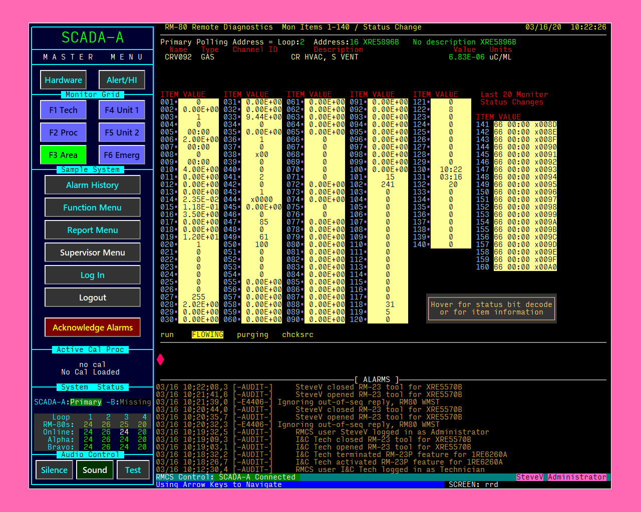Click the Alert/HI button
Screen dimensions: 641x512
122,80
